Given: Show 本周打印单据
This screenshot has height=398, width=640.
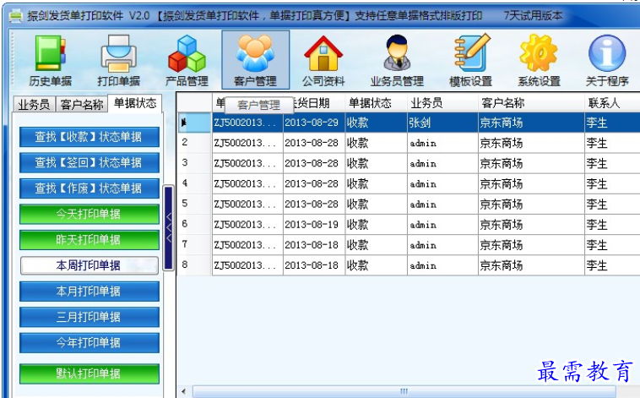Looking at the screenshot, I should point(89,265).
